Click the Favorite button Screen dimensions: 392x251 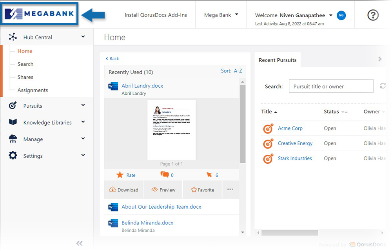click(202, 190)
